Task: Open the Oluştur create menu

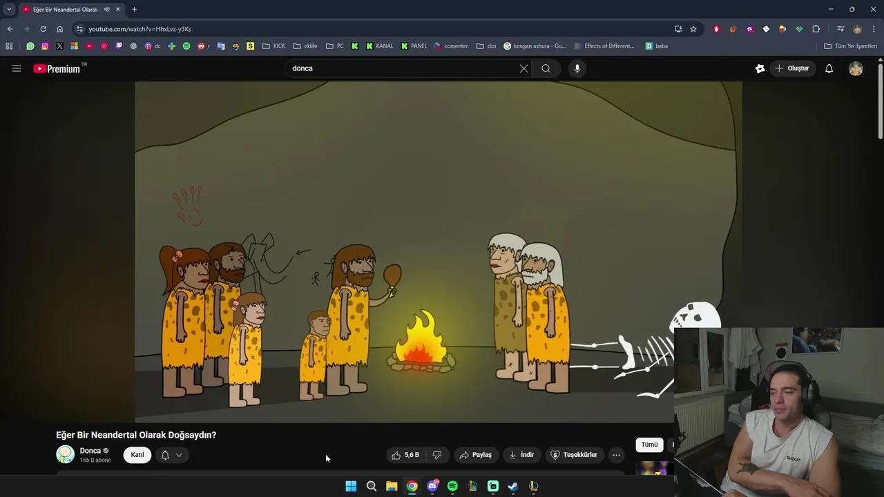Action: coord(792,68)
